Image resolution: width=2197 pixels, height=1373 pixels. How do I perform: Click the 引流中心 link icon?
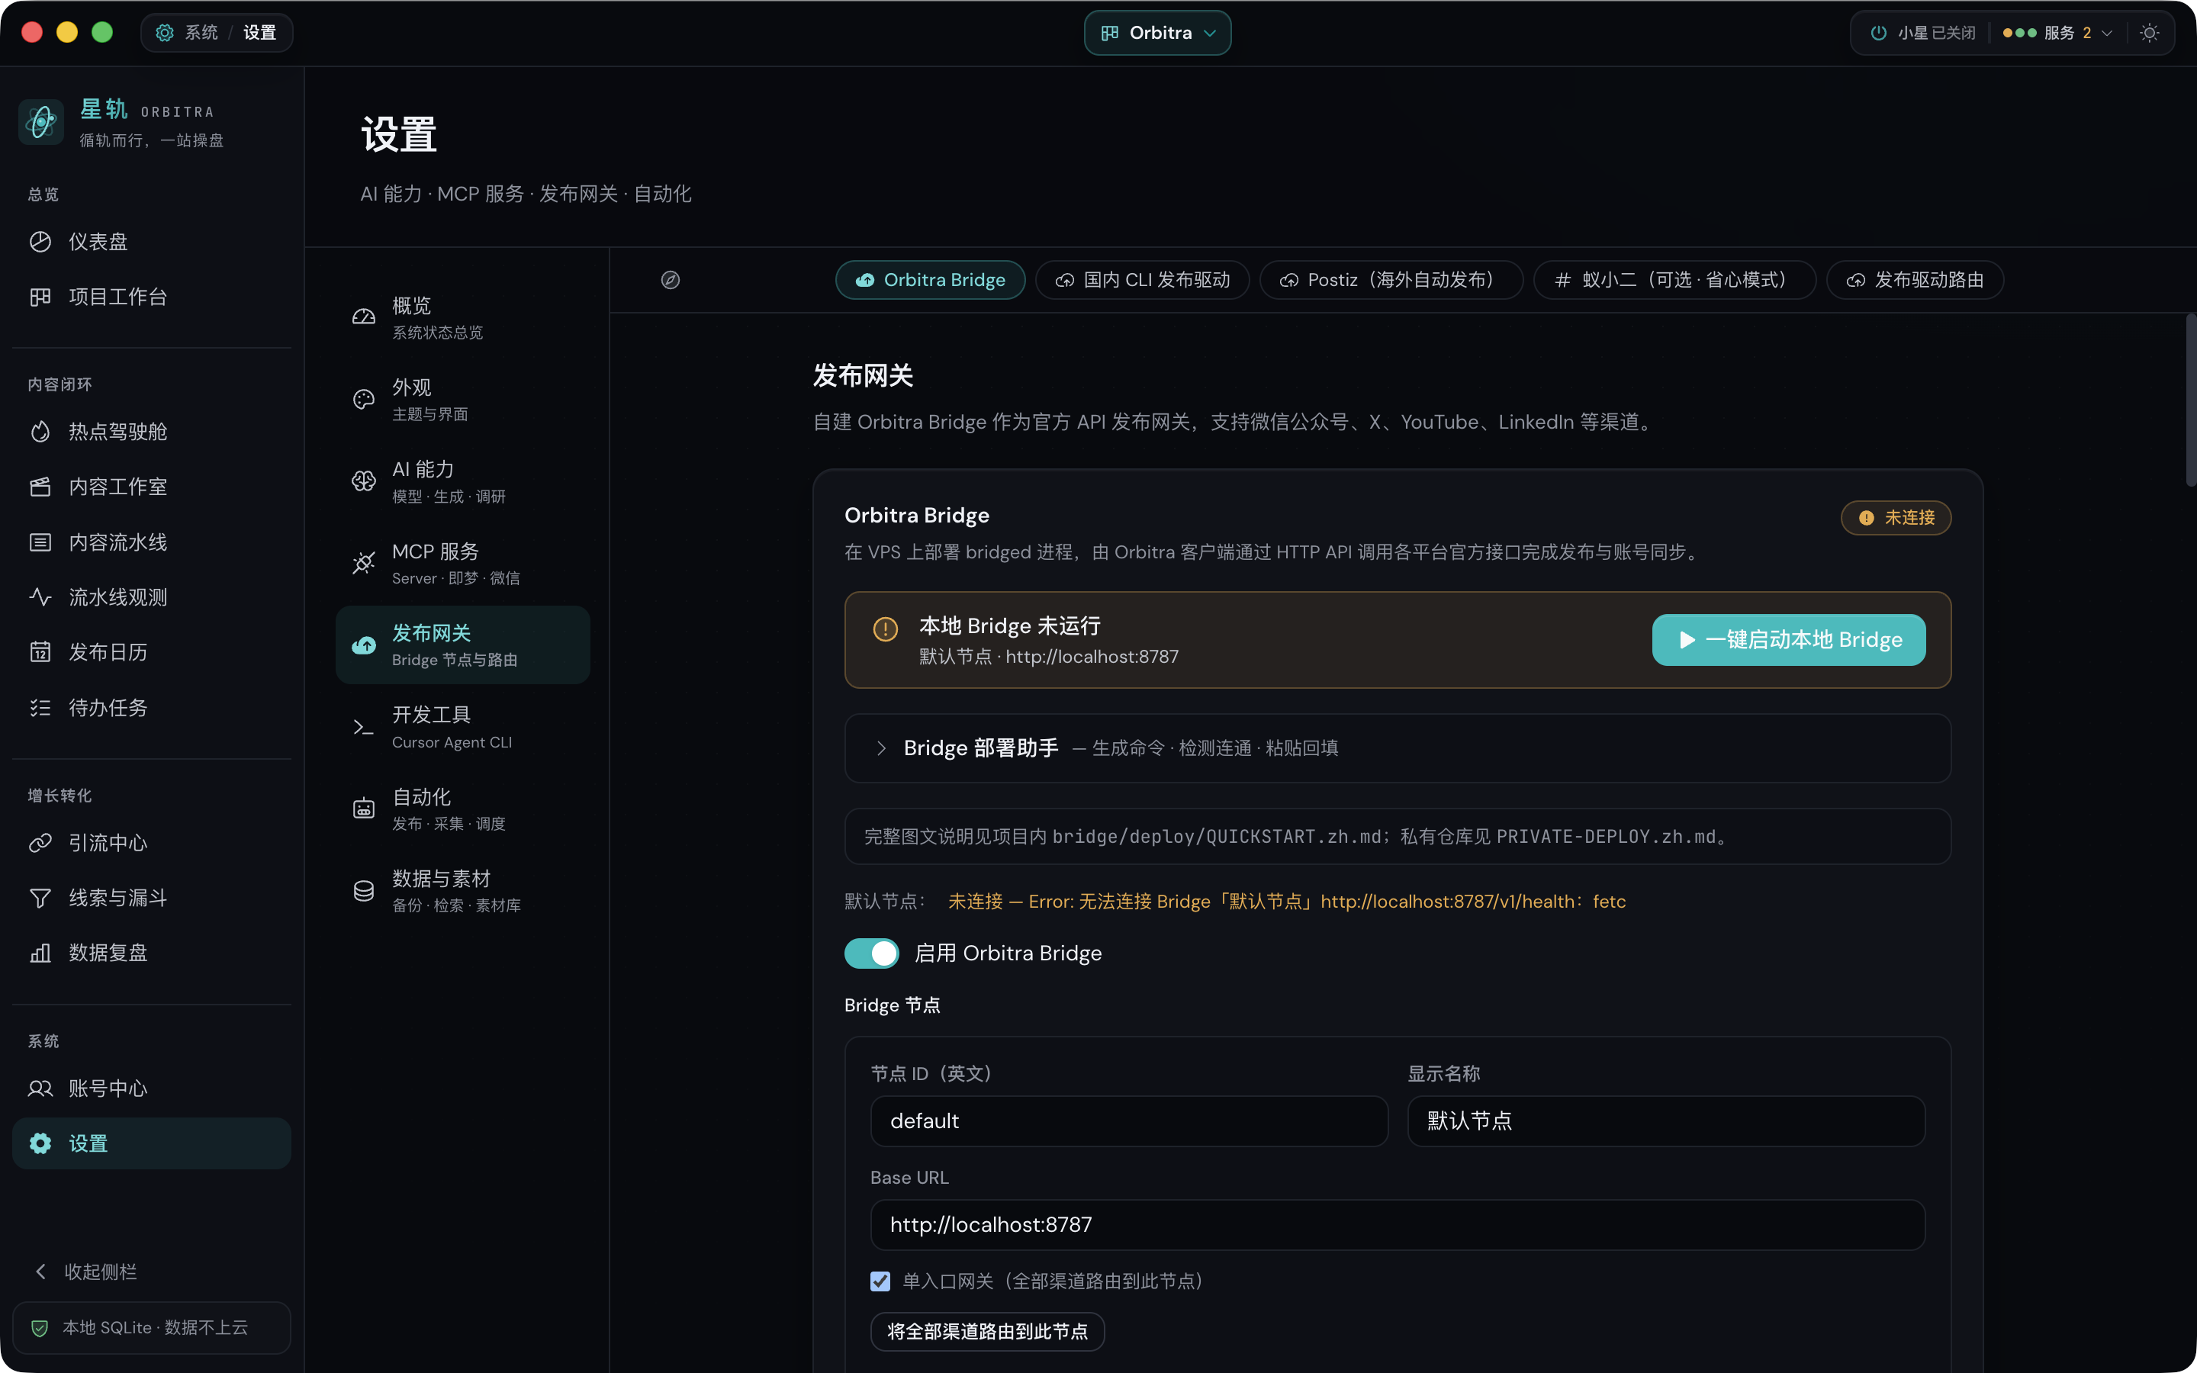click(40, 843)
